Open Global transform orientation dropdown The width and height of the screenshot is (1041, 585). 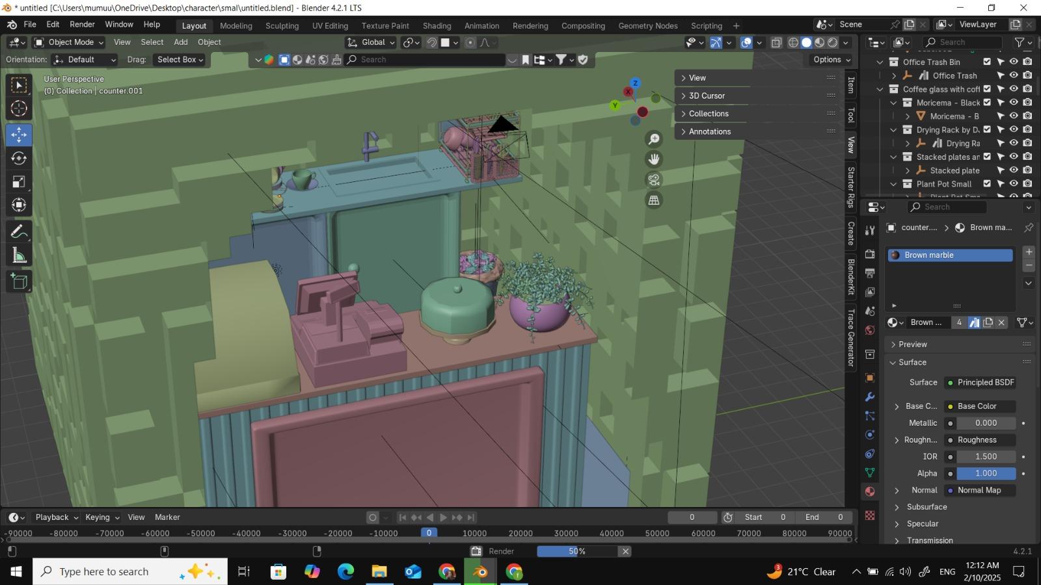point(371,42)
